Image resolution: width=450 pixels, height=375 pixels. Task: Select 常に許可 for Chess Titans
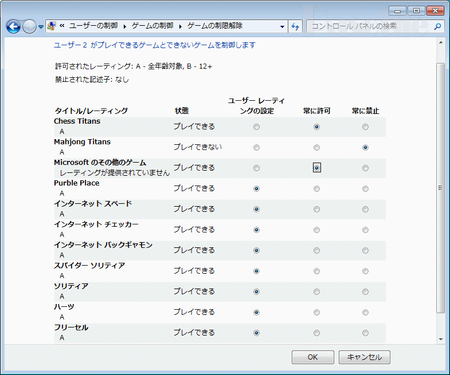pyautogui.click(x=316, y=127)
